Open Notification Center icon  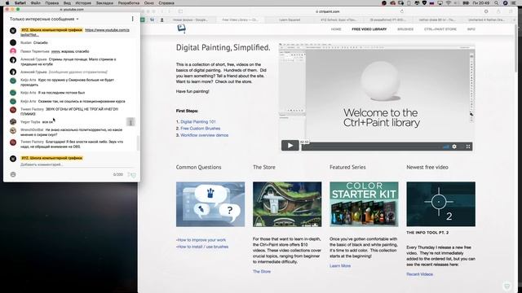tap(514, 3)
